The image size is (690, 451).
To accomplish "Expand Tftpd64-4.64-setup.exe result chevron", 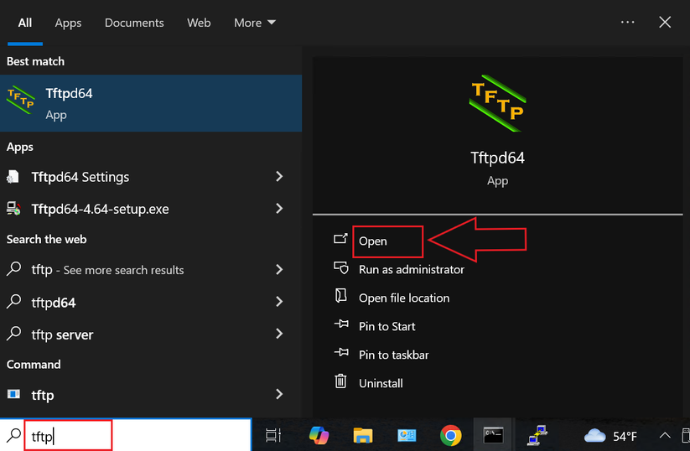I will coord(279,209).
